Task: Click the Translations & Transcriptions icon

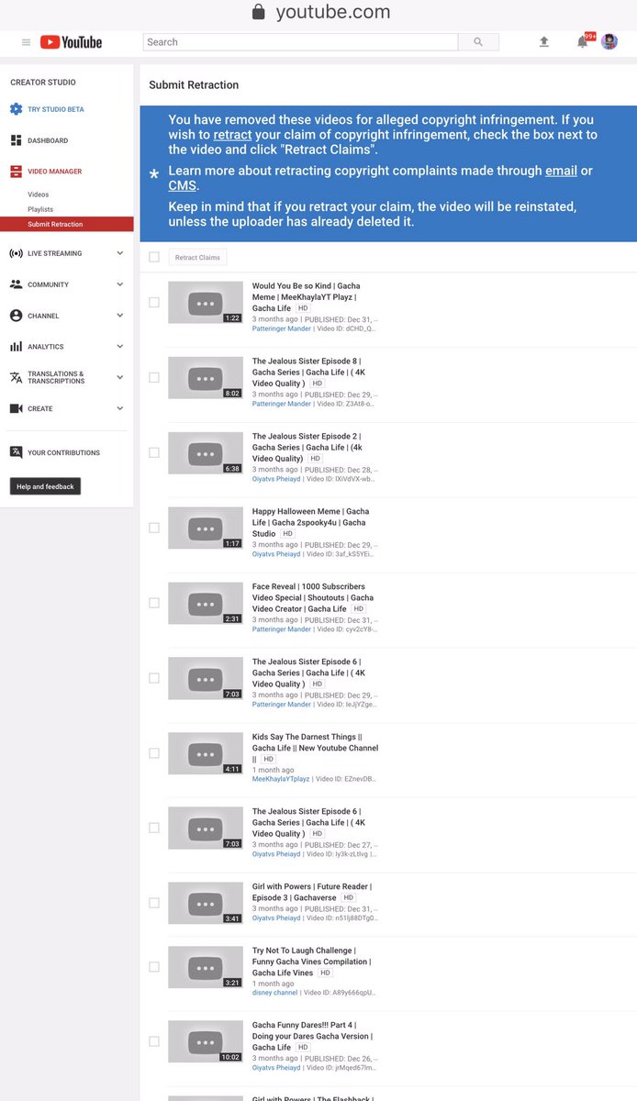Action: click(x=16, y=377)
